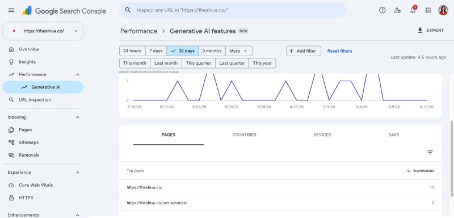This screenshot has width=454, height=218.
Task: Click the Overview home icon
Action: (11, 49)
